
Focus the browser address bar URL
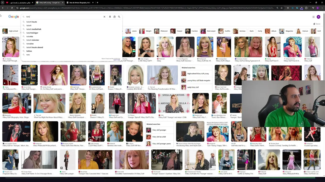(147, 8)
